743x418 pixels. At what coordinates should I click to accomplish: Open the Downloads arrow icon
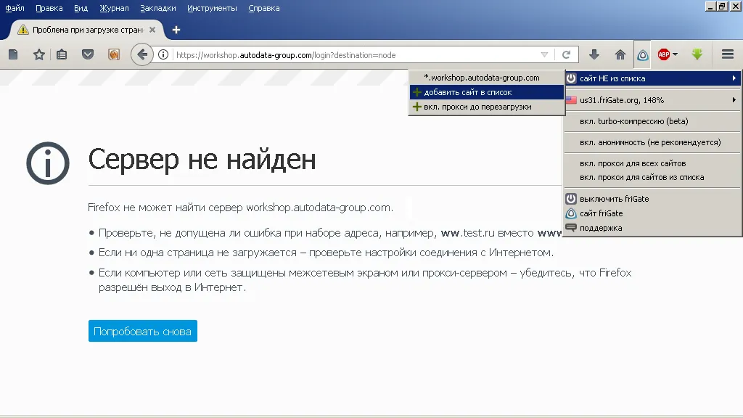tap(594, 54)
